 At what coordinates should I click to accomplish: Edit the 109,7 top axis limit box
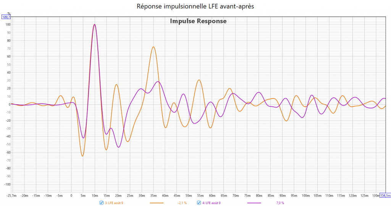[6, 17]
